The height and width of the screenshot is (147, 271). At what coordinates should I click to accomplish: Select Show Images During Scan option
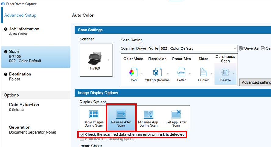point(94,118)
